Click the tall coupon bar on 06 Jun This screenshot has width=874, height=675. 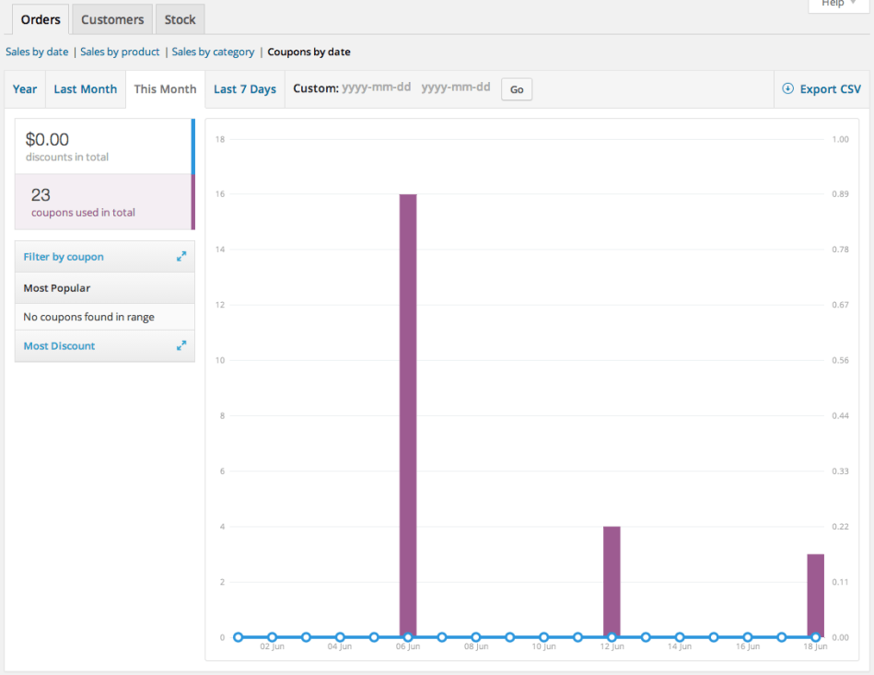[x=407, y=414]
